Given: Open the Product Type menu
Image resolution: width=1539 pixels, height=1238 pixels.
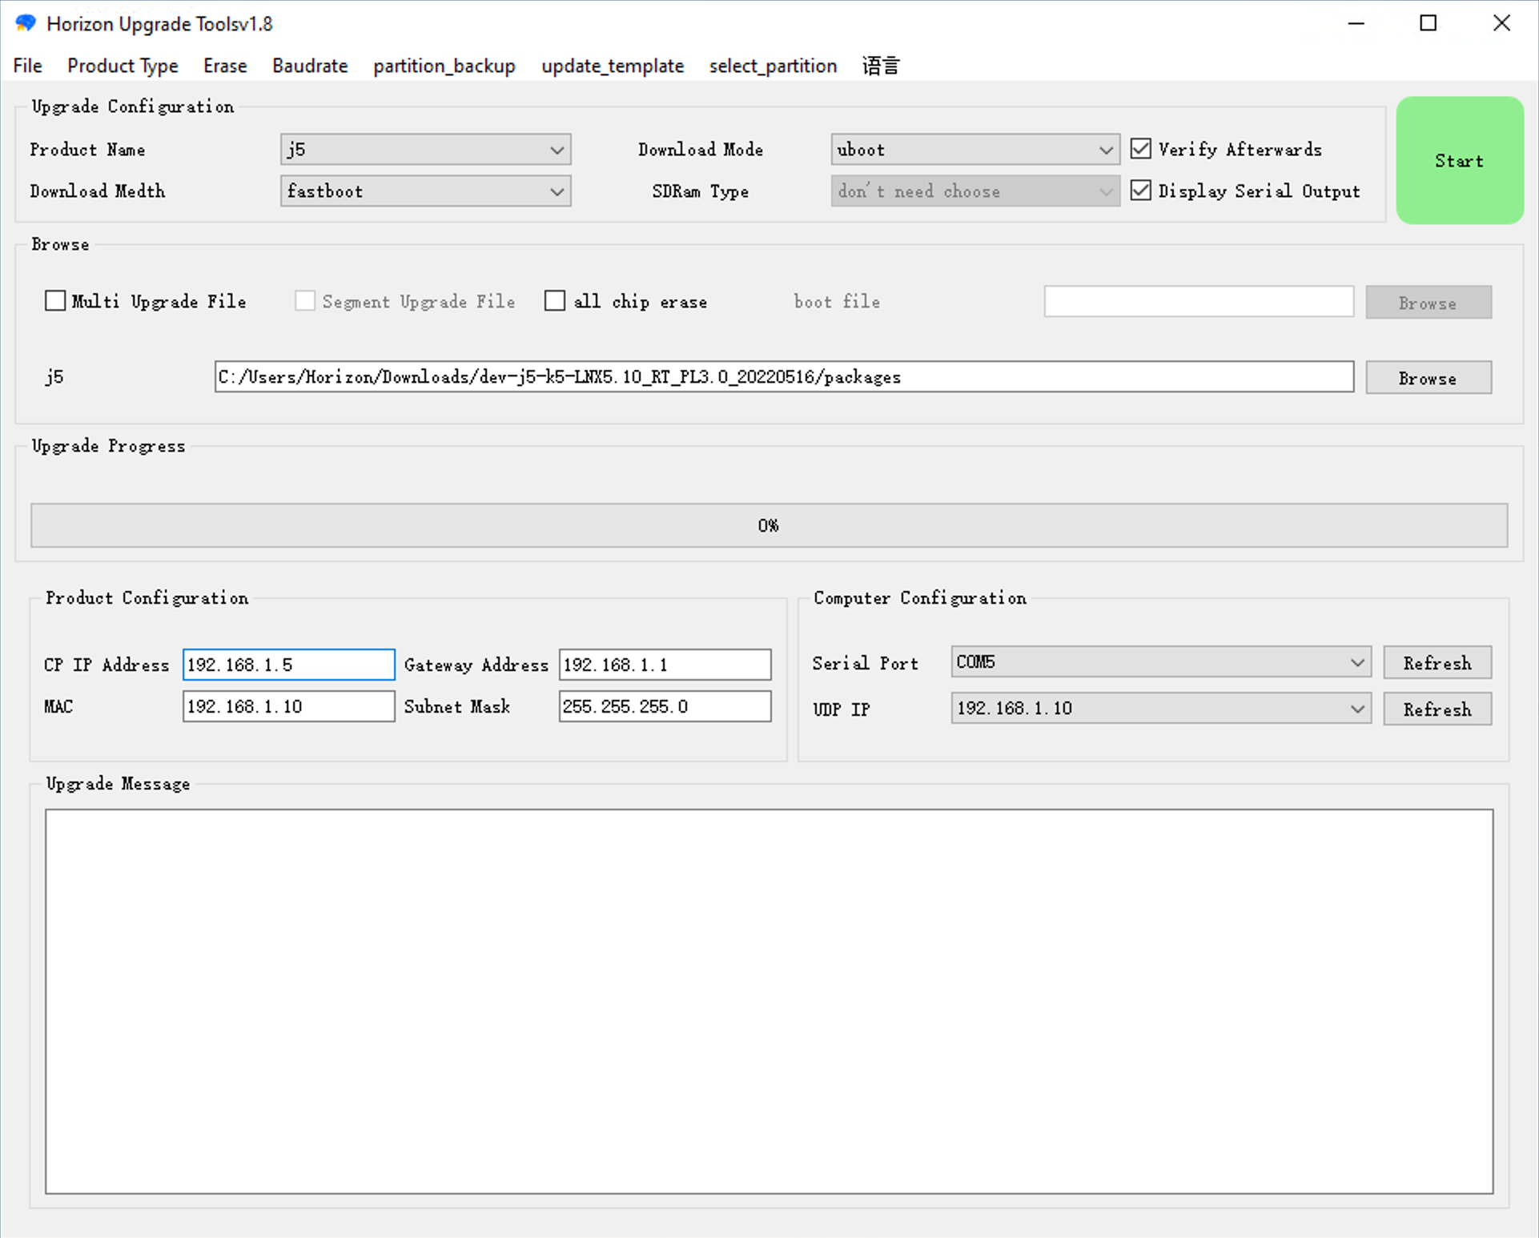Looking at the screenshot, I should [123, 66].
